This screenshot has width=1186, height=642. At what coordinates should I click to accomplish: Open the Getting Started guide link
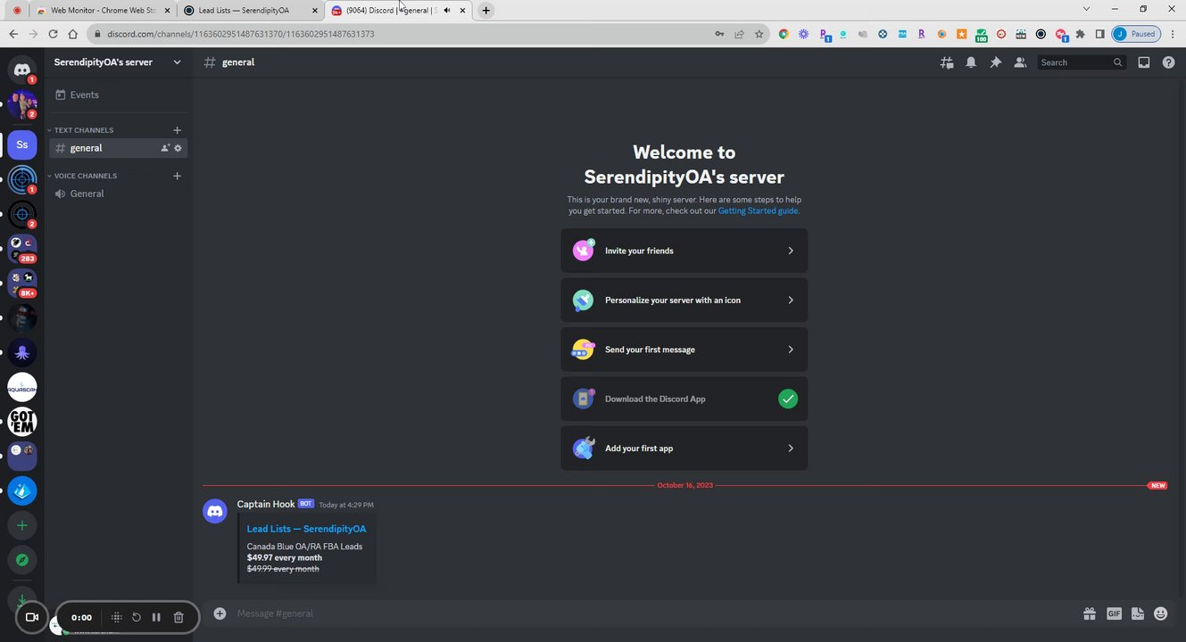pyautogui.click(x=758, y=211)
